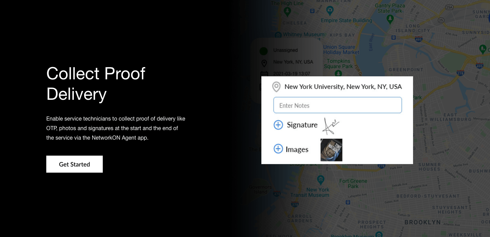Click the Whitney Museum map marker
Image resolution: width=490 pixels, height=237 pixels.
278,35
